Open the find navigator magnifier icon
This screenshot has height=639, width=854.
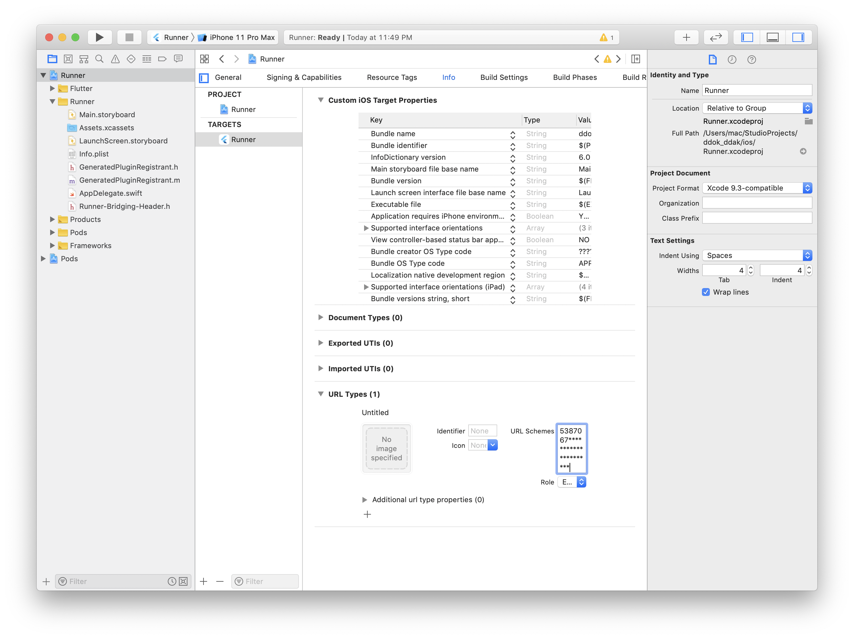[x=99, y=59]
